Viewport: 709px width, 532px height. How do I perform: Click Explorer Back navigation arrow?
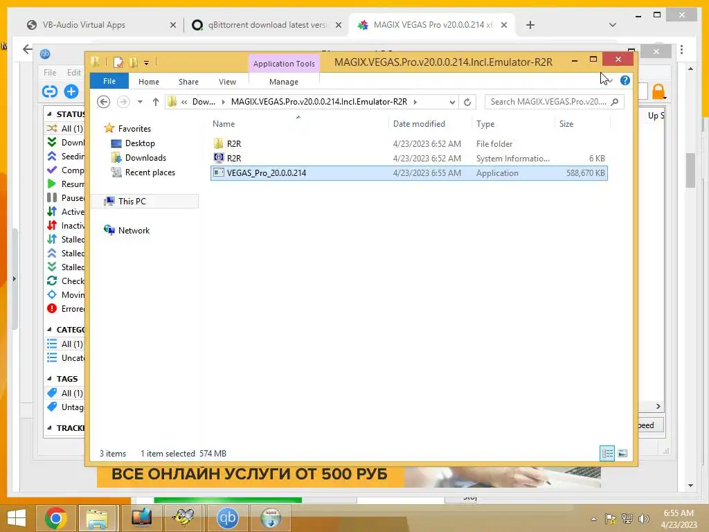(104, 102)
